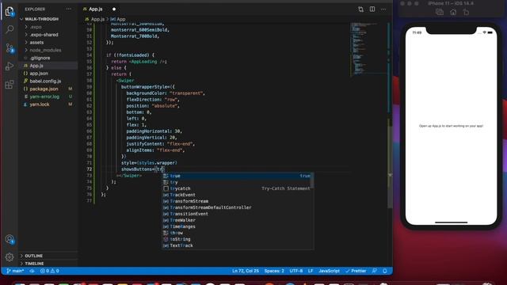
Task: Choose the 'toString' suggestion
Action: pyautogui.click(x=238, y=239)
